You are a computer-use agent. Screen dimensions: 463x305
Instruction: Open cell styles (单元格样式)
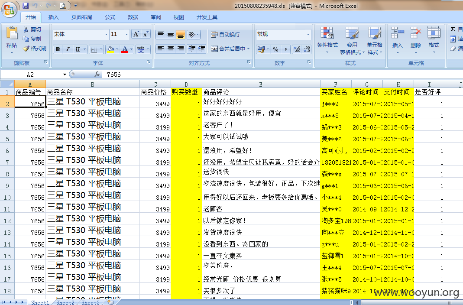[x=374, y=40]
